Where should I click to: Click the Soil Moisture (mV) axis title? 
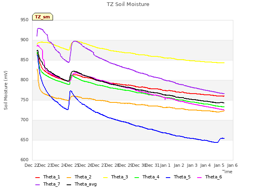(x=6, y=90)
